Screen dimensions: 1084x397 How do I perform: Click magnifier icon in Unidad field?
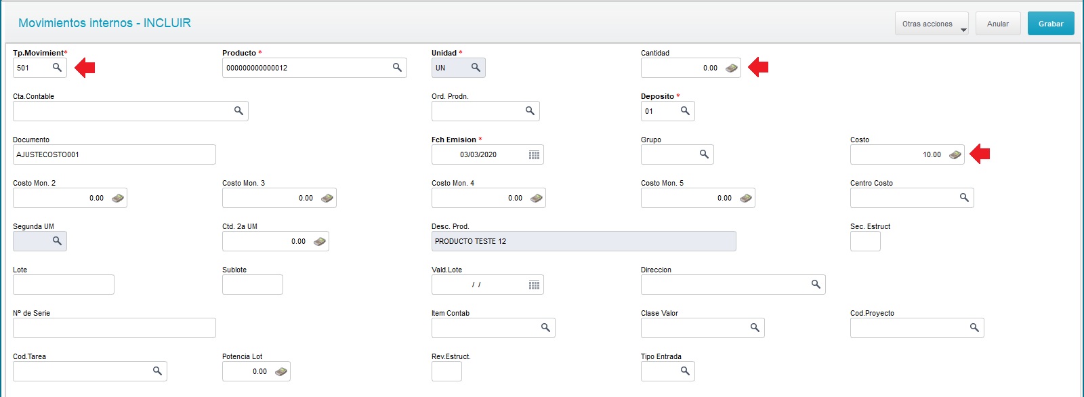pyautogui.click(x=476, y=67)
